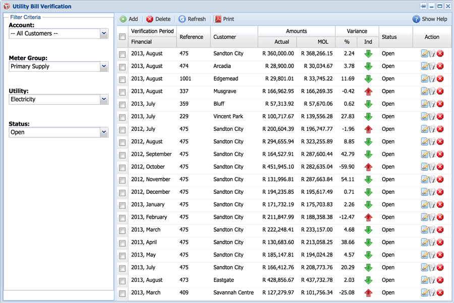Click the red up arrow for Musgrave
454x303 pixels.
[368, 91]
